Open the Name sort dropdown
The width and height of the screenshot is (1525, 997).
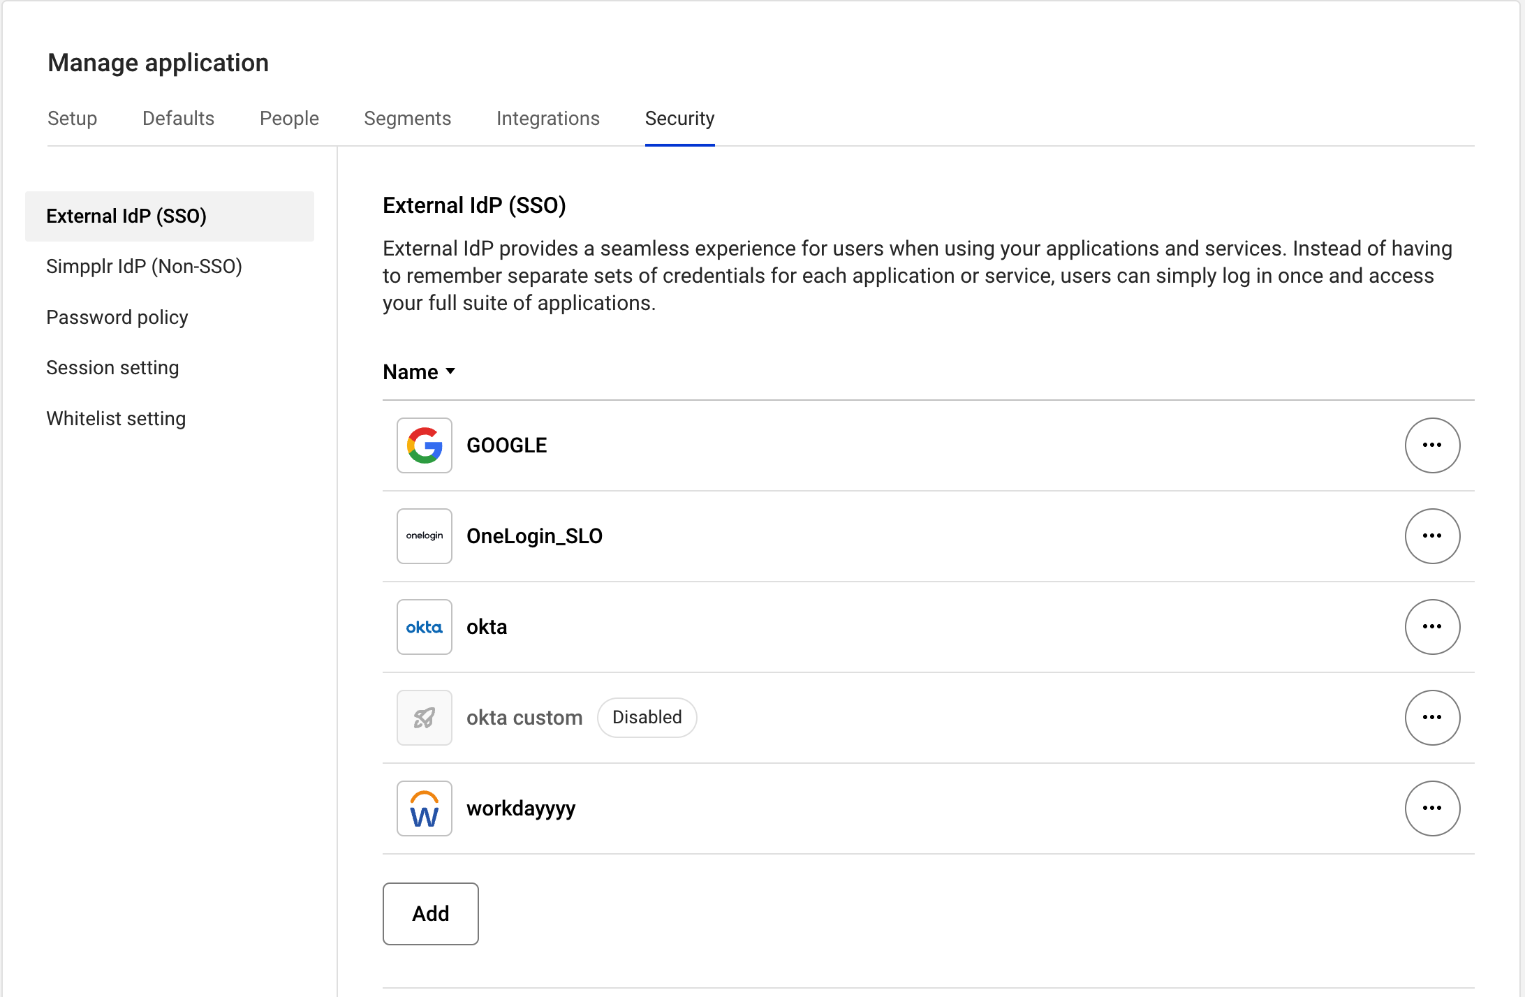coord(418,371)
